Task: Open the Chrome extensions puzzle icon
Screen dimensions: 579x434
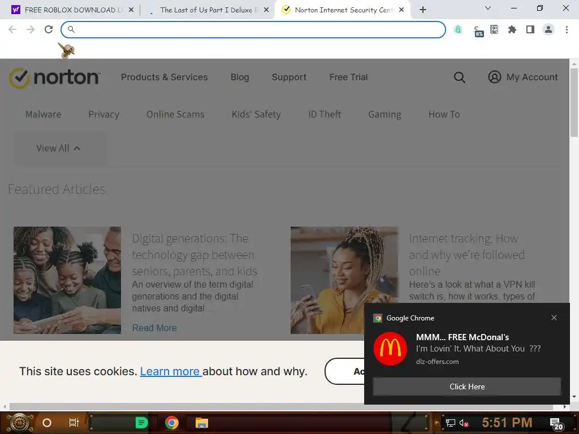Action: (x=512, y=29)
